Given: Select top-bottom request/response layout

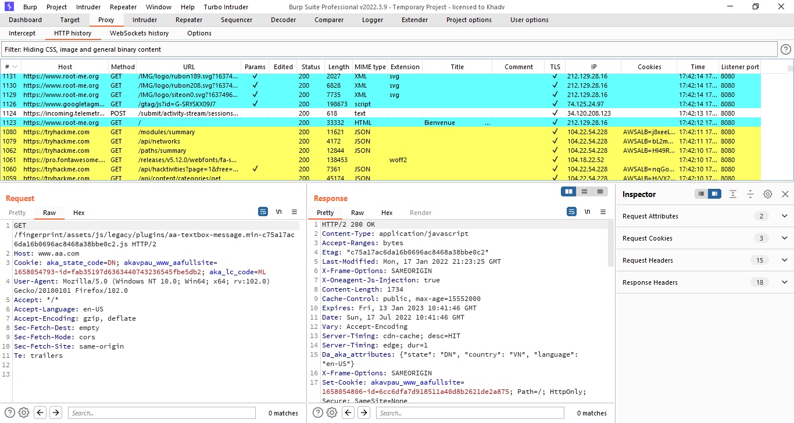Looking at the screenshot, I should tap(584, 191).
